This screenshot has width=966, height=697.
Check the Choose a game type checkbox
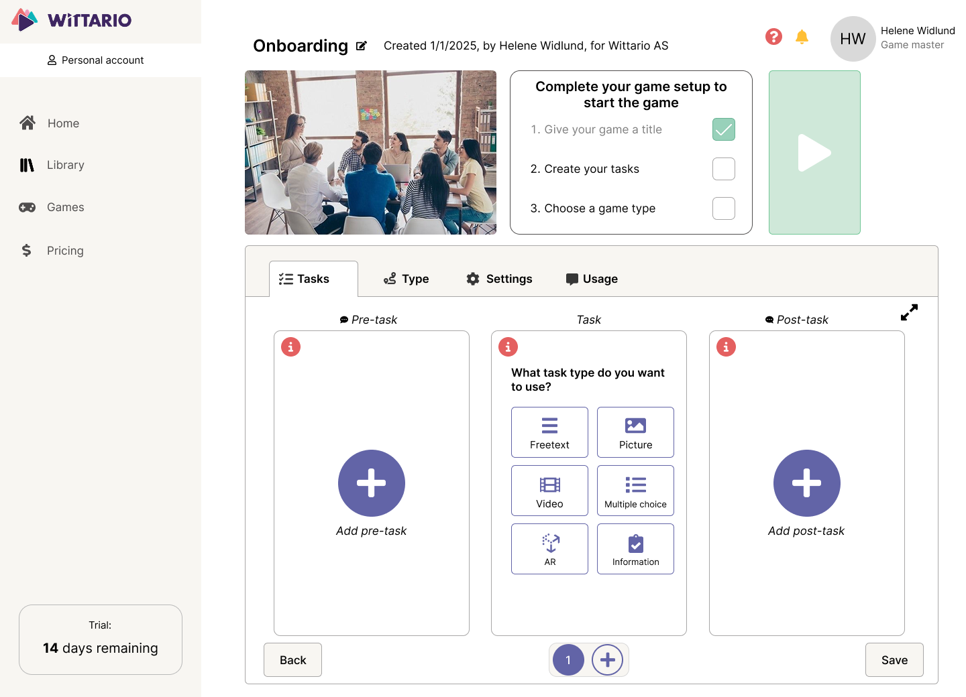click(723, 208)
